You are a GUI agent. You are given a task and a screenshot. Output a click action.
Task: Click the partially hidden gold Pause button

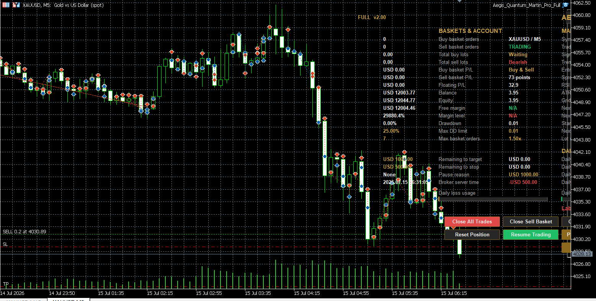(x=566, y=234)
